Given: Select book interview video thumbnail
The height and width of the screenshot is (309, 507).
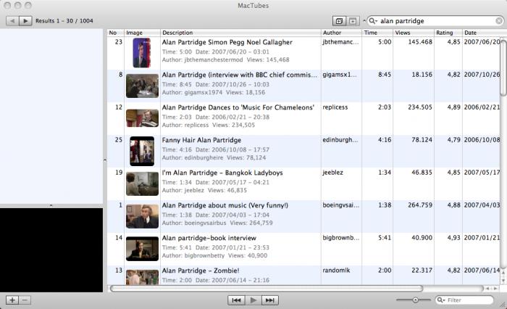Looking at the screenshot, I should coord(142,249).
